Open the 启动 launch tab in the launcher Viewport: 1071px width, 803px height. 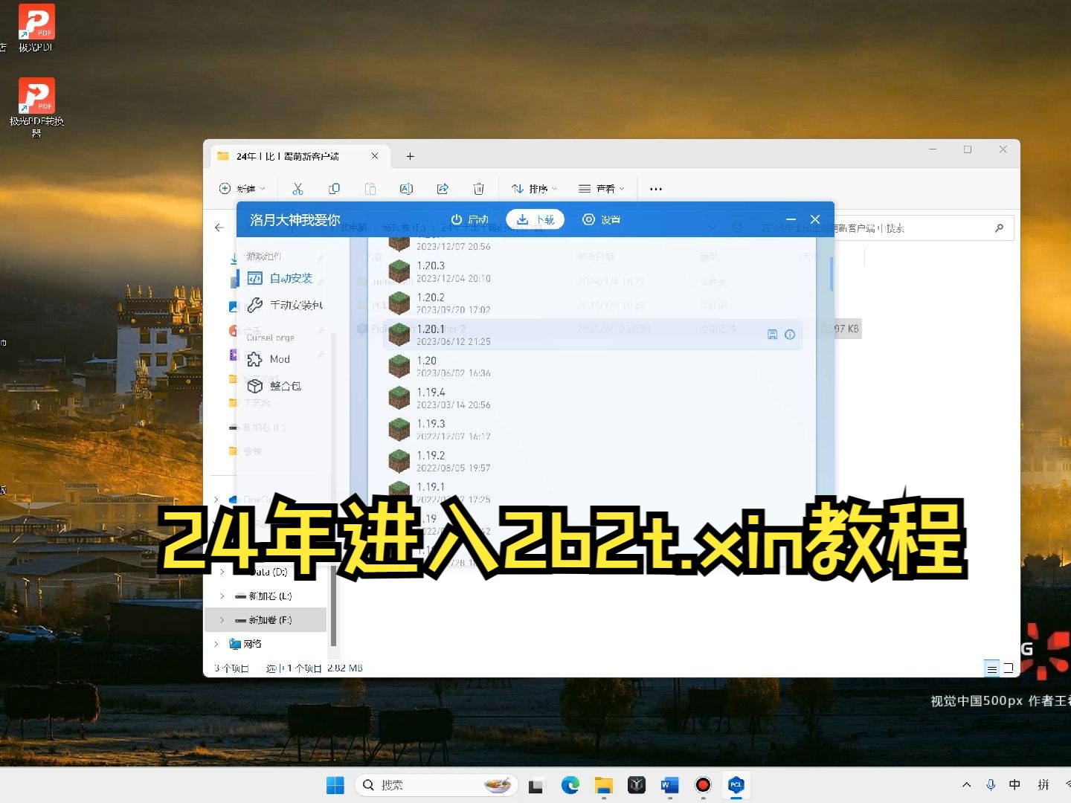(x=469, y=219)
